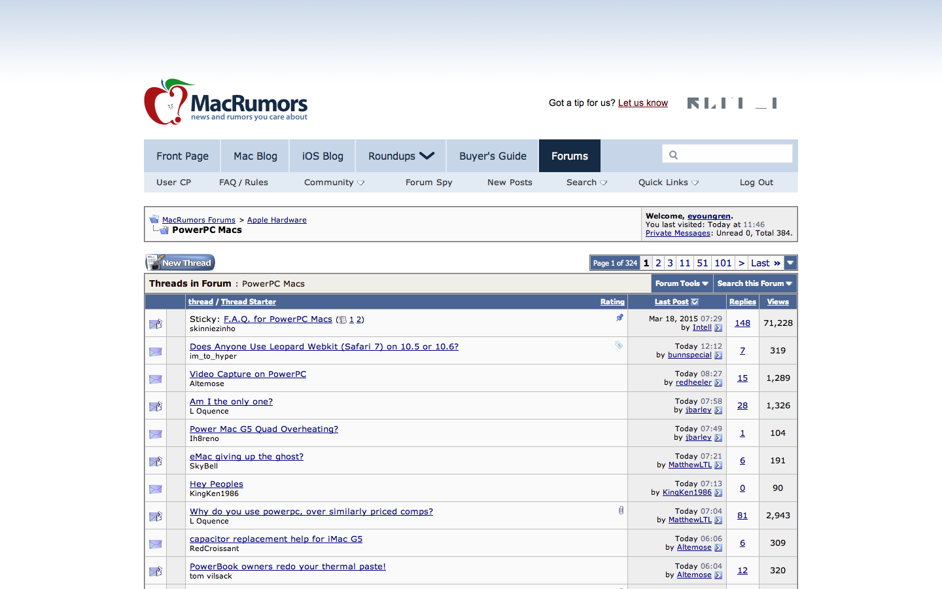Click the envelope icon for Am I the only one?
Viewport: 942px width, 589px height.
[156, 406]
